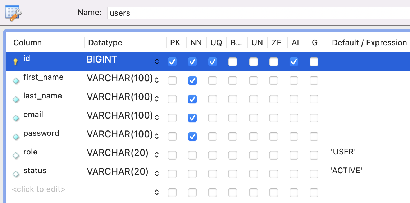Open datatype dropdown in the click to edit row
This screenshot has width=410, height=203.
[x=156, y=192]
